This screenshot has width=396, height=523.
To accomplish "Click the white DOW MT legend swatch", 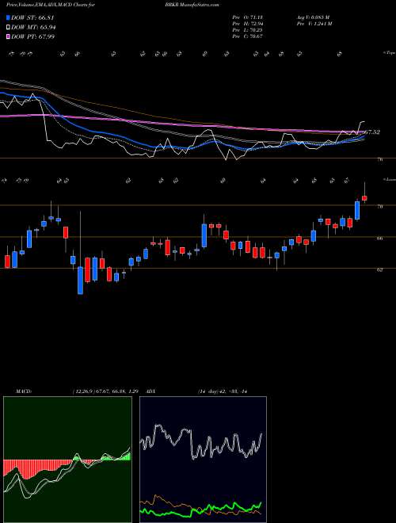I will point(8,28).
